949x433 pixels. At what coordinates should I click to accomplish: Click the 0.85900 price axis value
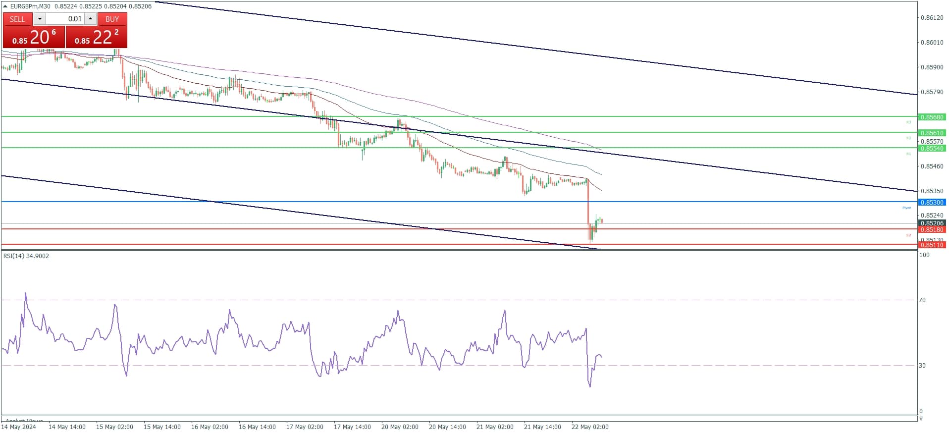point(932,67)
